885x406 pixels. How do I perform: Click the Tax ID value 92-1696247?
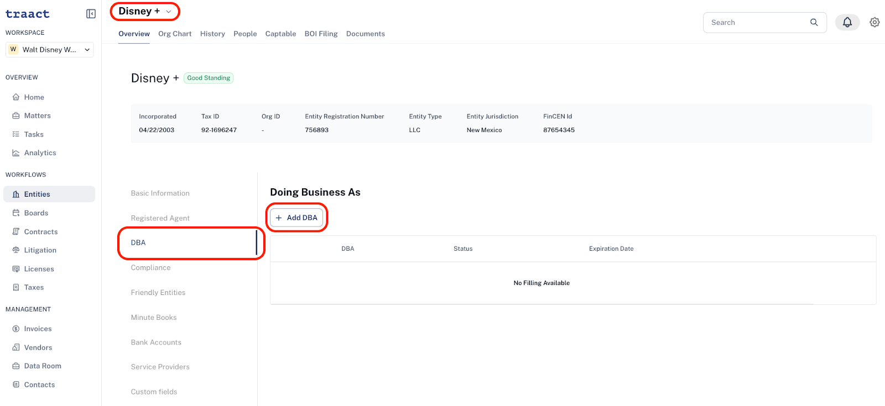219,130
